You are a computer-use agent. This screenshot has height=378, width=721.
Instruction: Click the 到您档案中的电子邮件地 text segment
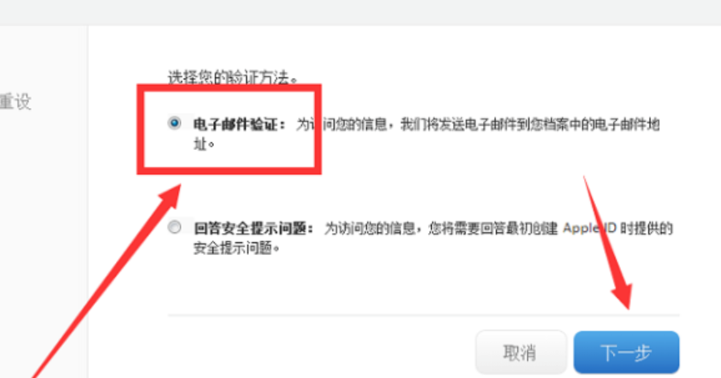click(x=589, y=124)
